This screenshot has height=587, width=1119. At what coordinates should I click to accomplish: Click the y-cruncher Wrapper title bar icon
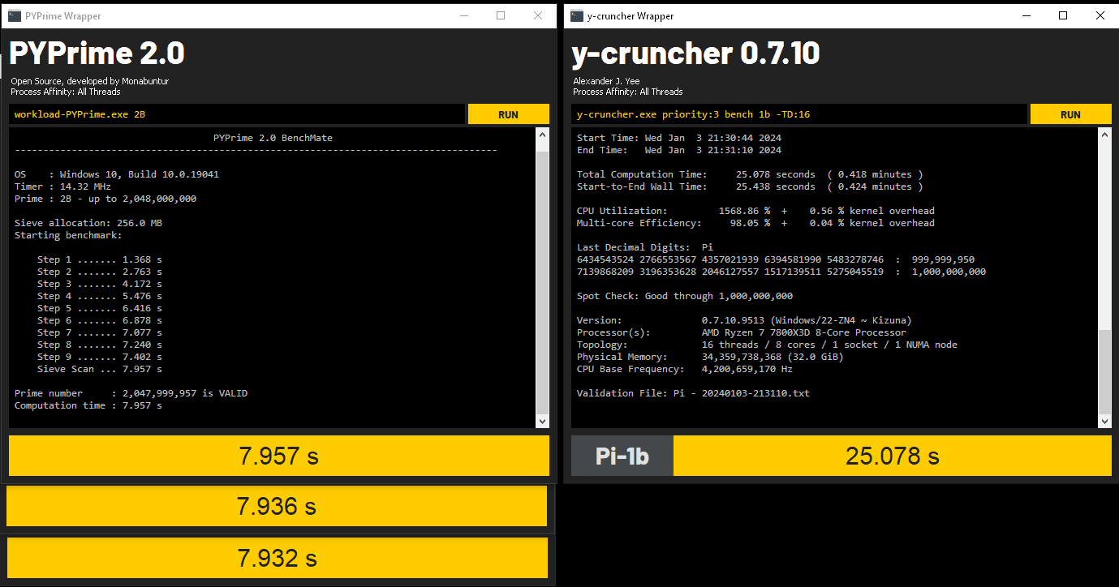[x=577, y=15]
